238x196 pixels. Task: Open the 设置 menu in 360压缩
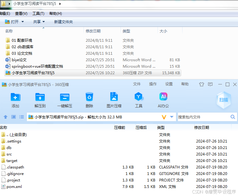click(169, 84)
